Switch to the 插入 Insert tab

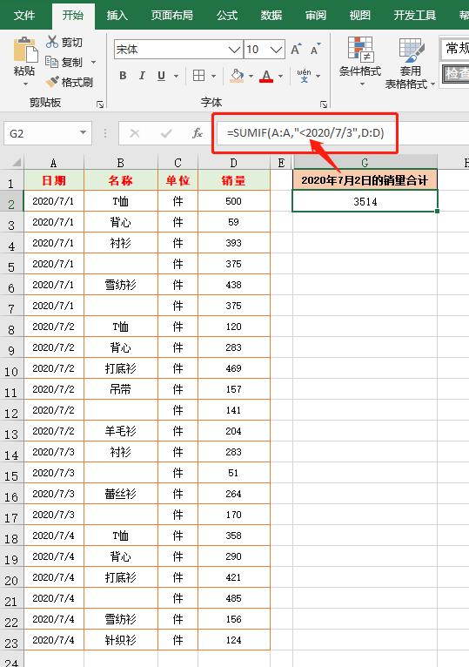click(x=117, y=16)
